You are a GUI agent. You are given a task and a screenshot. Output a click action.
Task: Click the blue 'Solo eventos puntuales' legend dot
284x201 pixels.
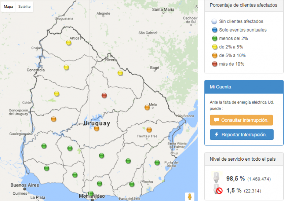pyautogui.click(x=214, y=30)
